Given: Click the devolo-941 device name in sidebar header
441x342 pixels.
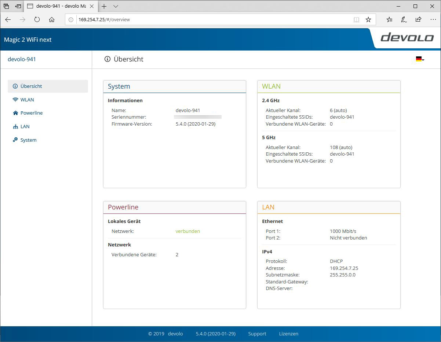Looking at the screenshot, I should click(x=22, y=59).
